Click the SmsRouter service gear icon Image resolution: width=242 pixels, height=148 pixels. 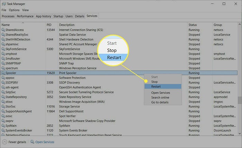coord(3,59)
